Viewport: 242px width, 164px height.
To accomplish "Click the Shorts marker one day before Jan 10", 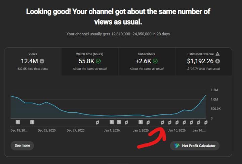I will pyautogui.click(x=170, y=123).
